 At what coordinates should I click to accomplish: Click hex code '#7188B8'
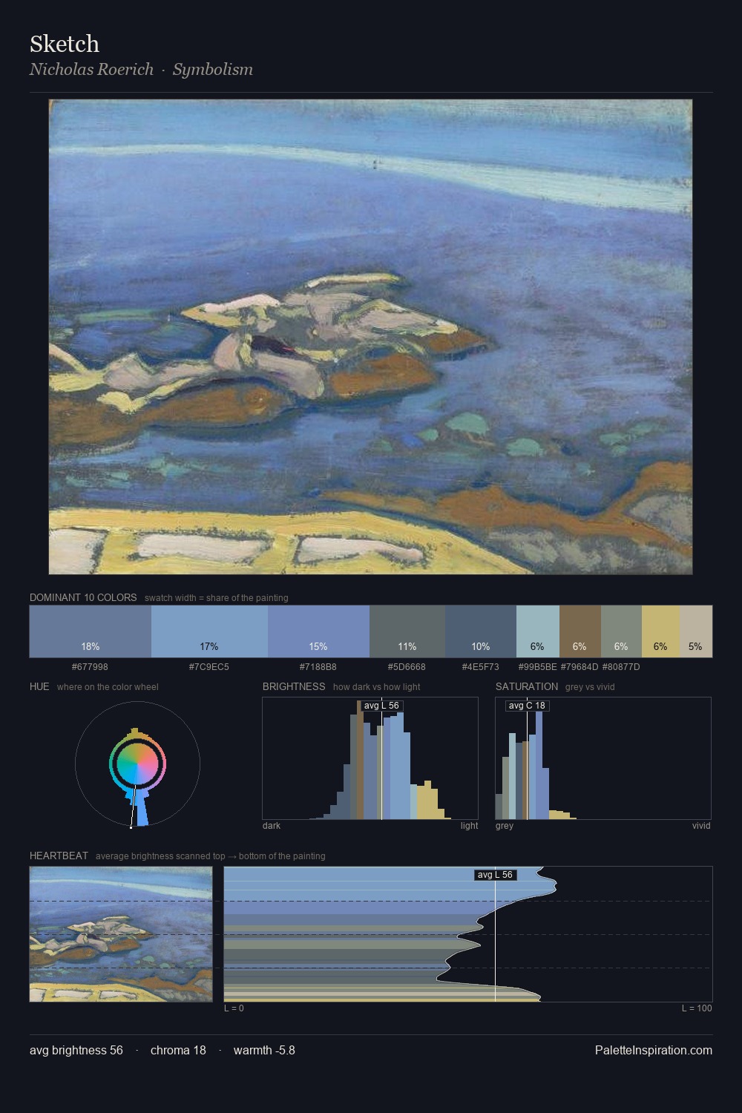318,666
